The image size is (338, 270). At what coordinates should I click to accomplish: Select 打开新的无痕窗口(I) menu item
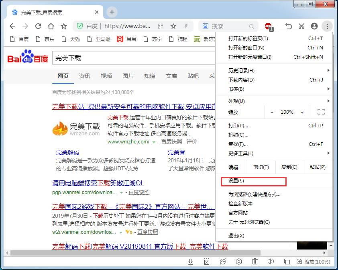[274, 57]
